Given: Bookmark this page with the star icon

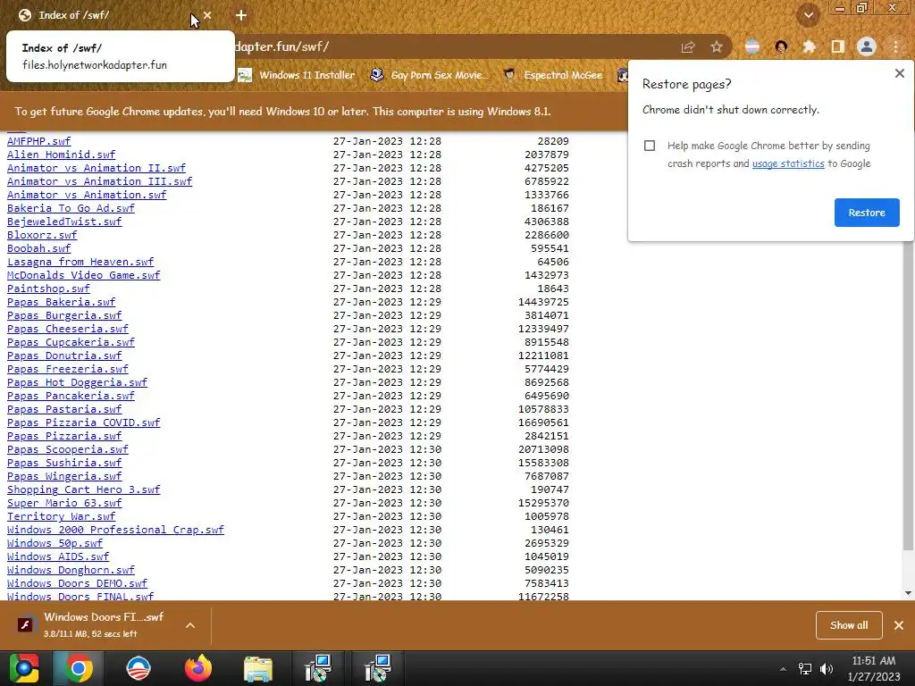Looking at the screenshot, I should [717, 47].
